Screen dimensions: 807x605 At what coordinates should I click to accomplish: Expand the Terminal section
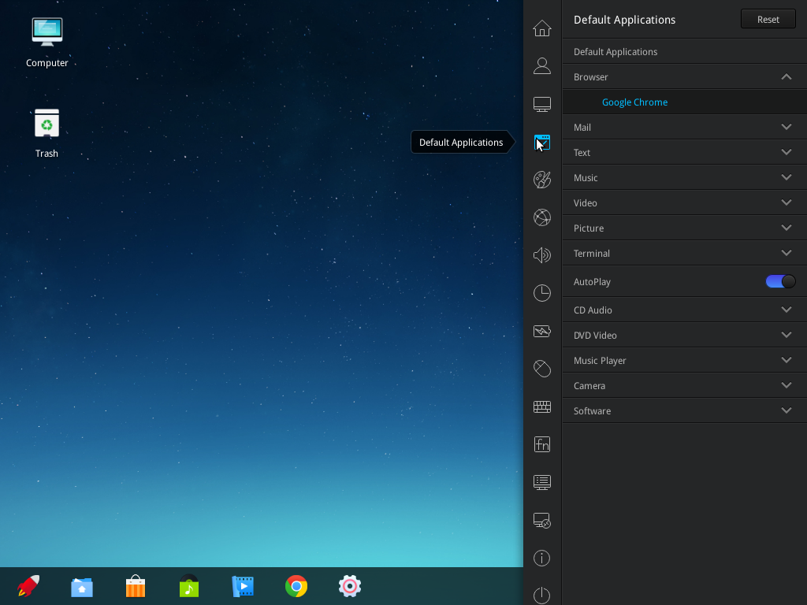[684, 253]
